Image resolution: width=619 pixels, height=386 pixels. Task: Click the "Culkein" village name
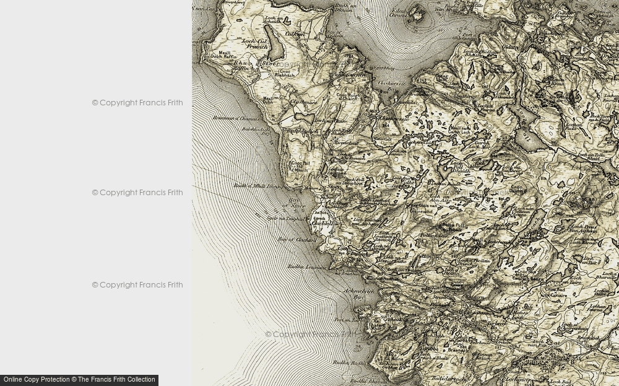pyautogui.click(x=295, y=34)
